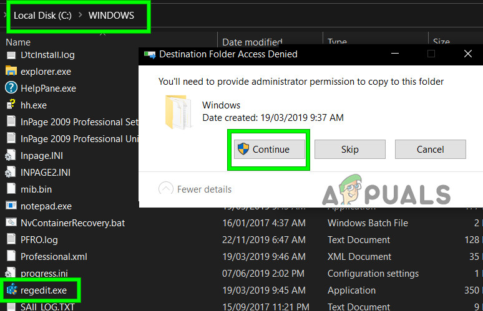This screenshot has height=311, width=483.
Task: Click the HelpPane.exe question mark icon
Action: click(x=11, y=88)
